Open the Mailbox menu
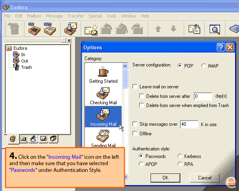239x191 pixels. (x=34, y=16)
